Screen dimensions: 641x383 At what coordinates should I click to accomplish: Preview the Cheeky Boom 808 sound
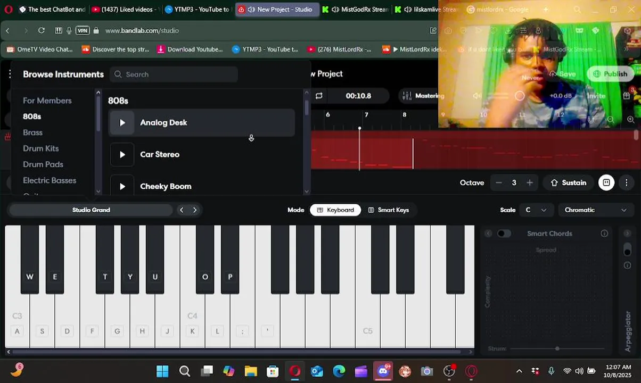[122, 187]
